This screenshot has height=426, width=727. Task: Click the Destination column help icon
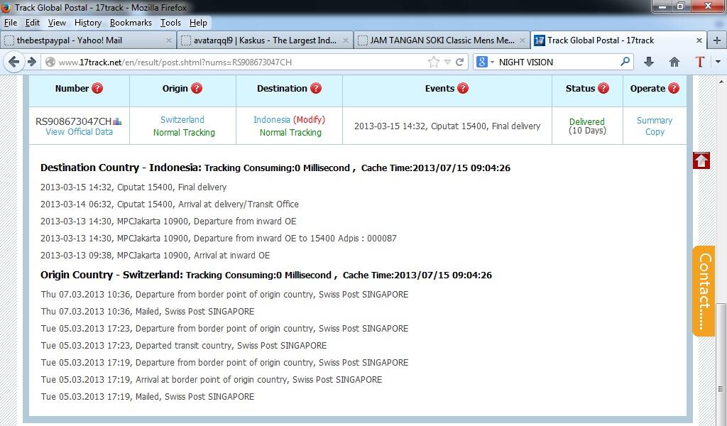coord(316,88)
